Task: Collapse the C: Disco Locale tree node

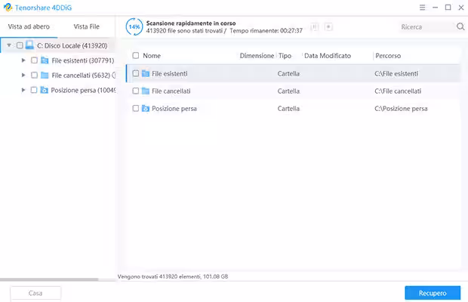Action: (x=8, y=45)
